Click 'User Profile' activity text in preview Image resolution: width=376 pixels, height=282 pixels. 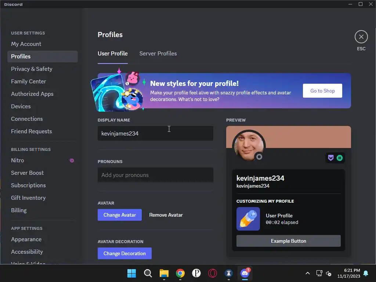tap(279, 216)
